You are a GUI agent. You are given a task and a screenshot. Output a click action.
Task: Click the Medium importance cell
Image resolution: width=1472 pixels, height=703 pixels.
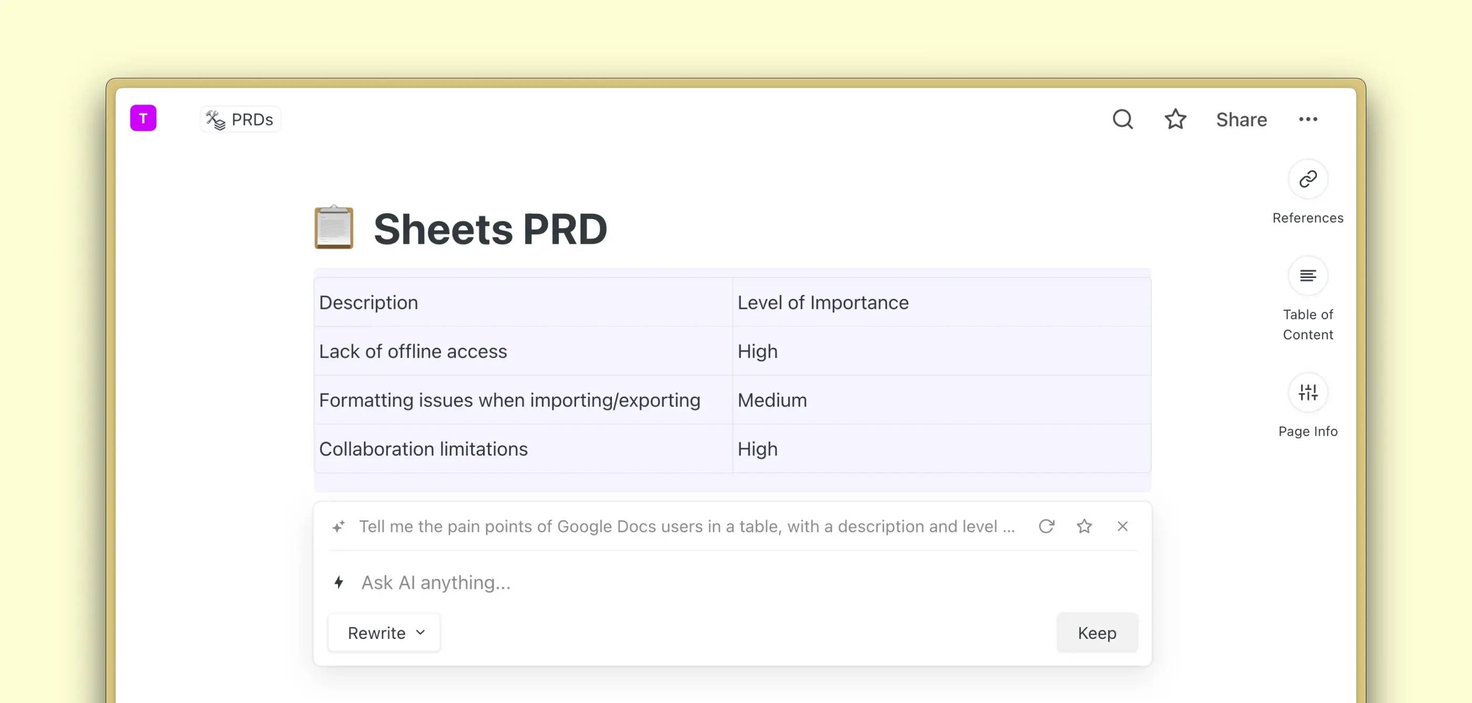(x=772, y=400)
